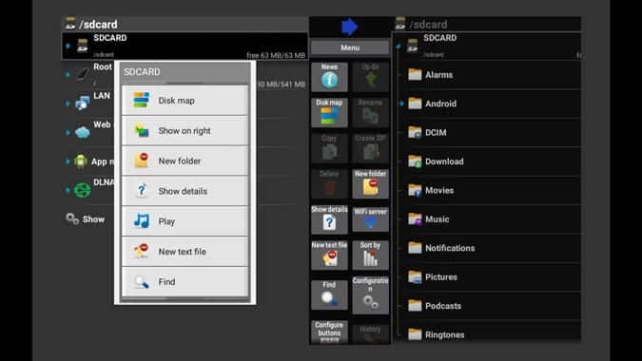Open the News info button
Screen dimensions: 642x361
click(x=329, y=76)
